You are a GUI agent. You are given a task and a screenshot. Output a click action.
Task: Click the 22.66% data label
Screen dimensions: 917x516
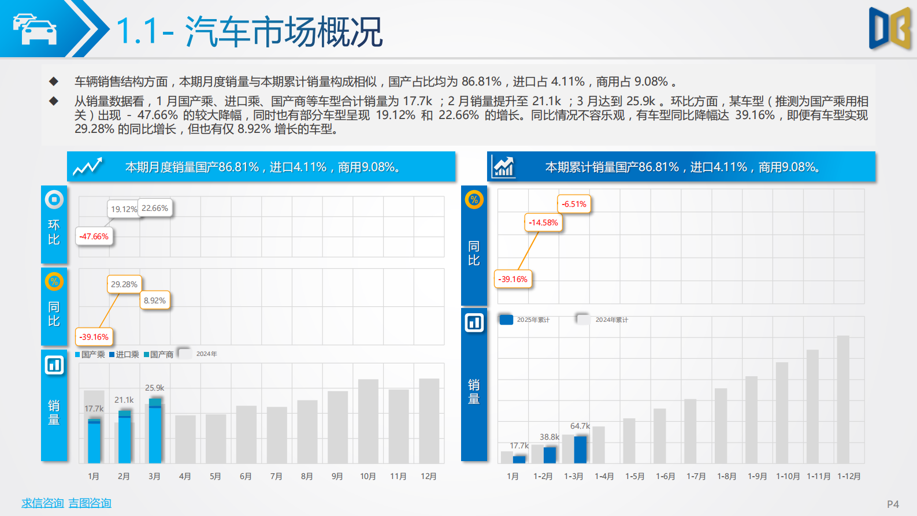click(155, 208)
